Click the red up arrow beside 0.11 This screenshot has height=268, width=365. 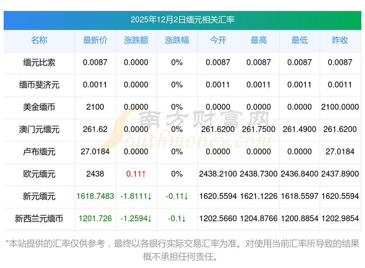coord(144,174)
